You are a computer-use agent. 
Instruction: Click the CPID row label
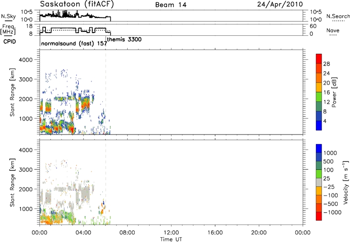[x=10, y=41]
